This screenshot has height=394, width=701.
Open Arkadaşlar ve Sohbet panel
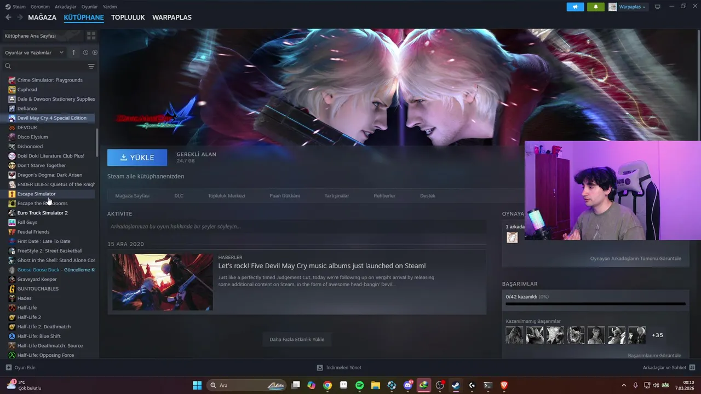pos(669,368)
